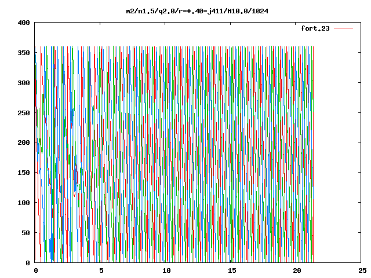
Task: Select the y-axis label 400
Action: (24, 23)
